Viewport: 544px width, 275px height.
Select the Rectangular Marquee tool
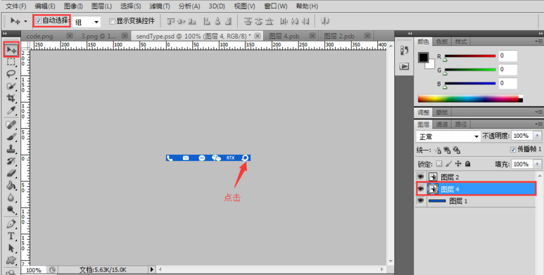[x=11, y=62]
